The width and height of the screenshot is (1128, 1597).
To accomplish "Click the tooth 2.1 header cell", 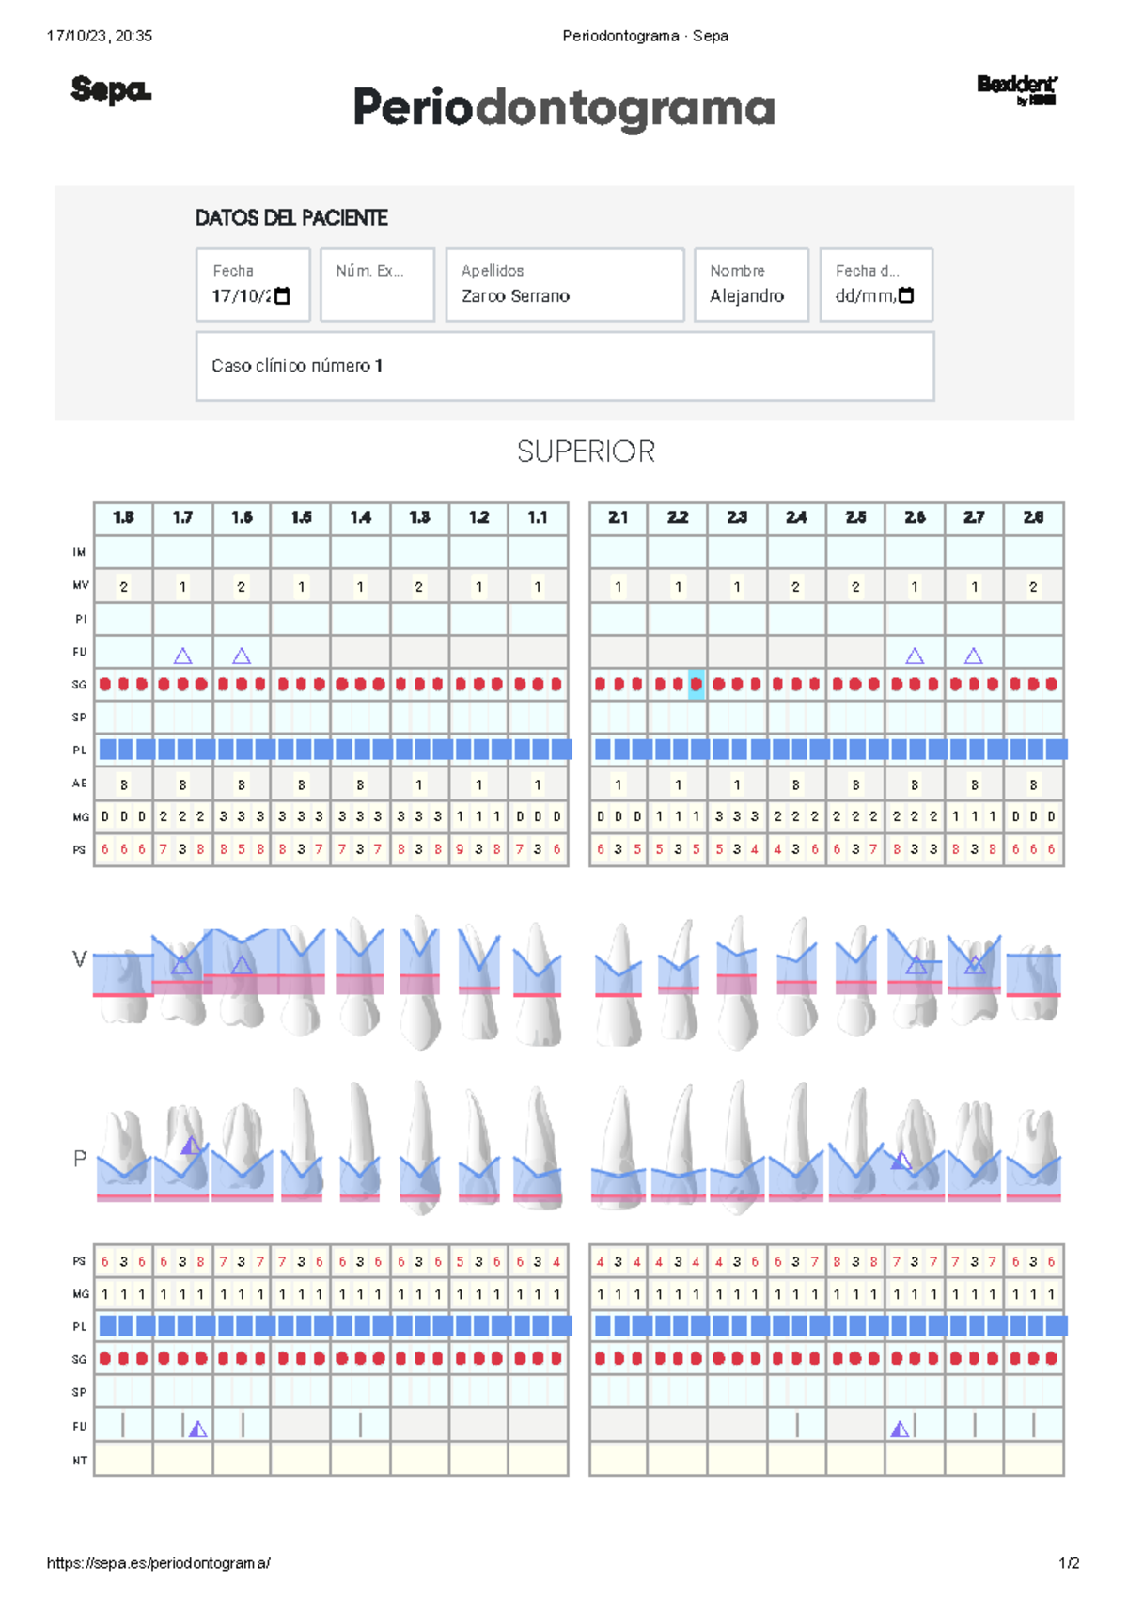I will (618, 515).
